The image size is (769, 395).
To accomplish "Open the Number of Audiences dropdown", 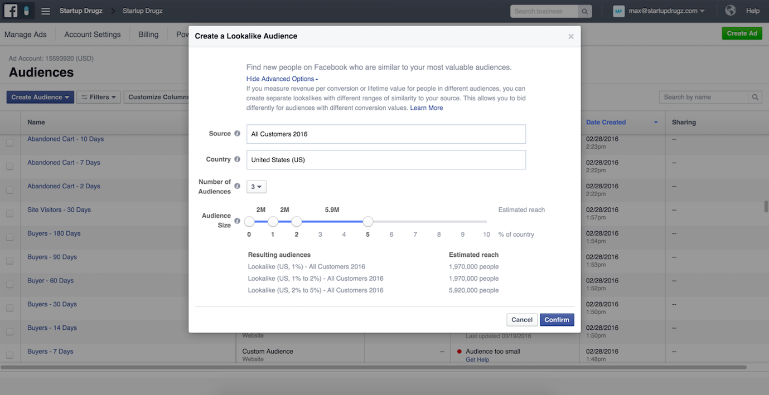I will [257, 187].
